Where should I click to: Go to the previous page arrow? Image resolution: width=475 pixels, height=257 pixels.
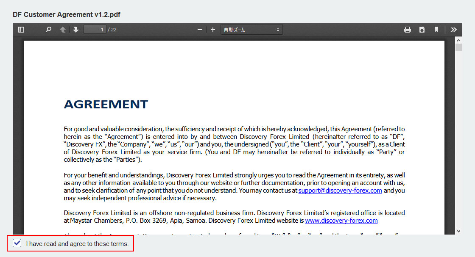tap(63, 30)
